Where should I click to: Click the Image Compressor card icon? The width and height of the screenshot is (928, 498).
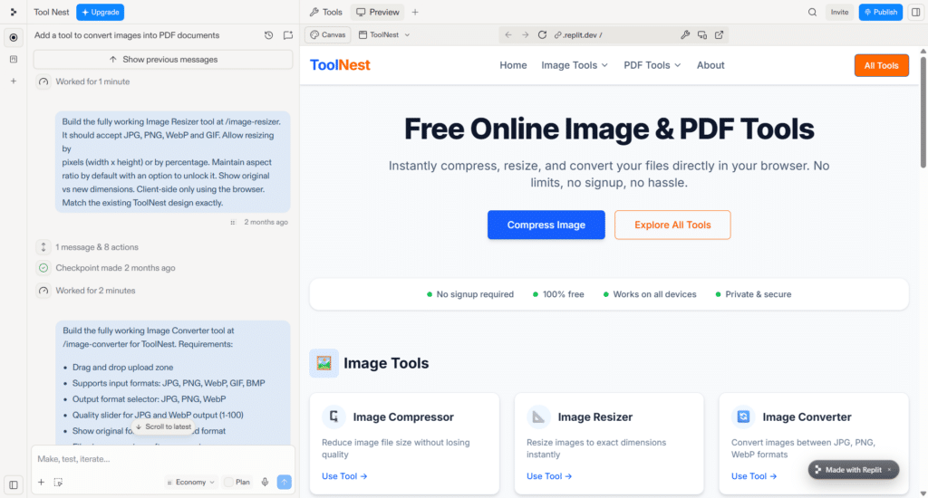click(x=333, y=417)
